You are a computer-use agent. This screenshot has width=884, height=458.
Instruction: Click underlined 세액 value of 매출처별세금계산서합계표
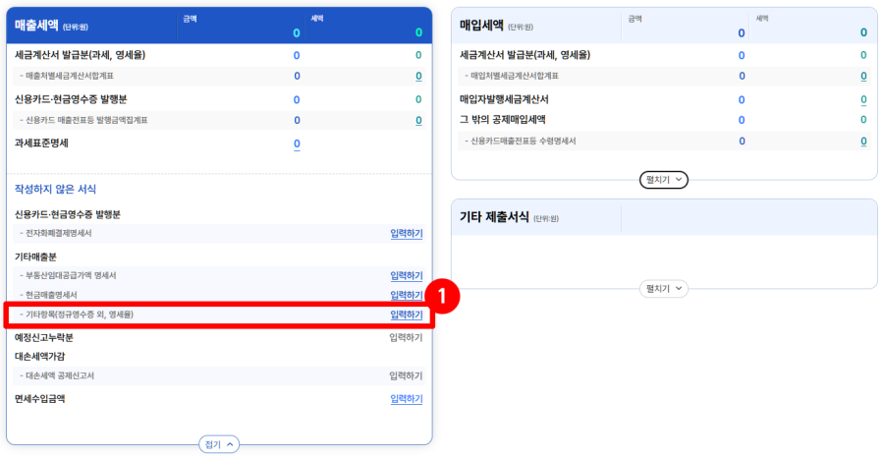pyautogui.click(x=418, y=76)
